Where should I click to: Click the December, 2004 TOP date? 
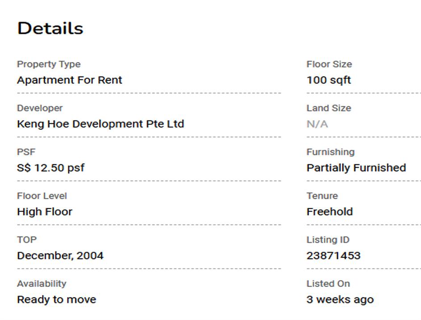tap(60, 256)
